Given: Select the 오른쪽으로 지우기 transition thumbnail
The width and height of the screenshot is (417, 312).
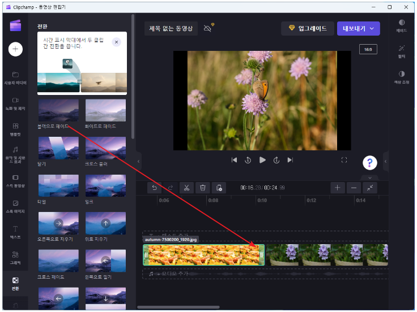Looking at the screenshot, I should pos(58,223).
